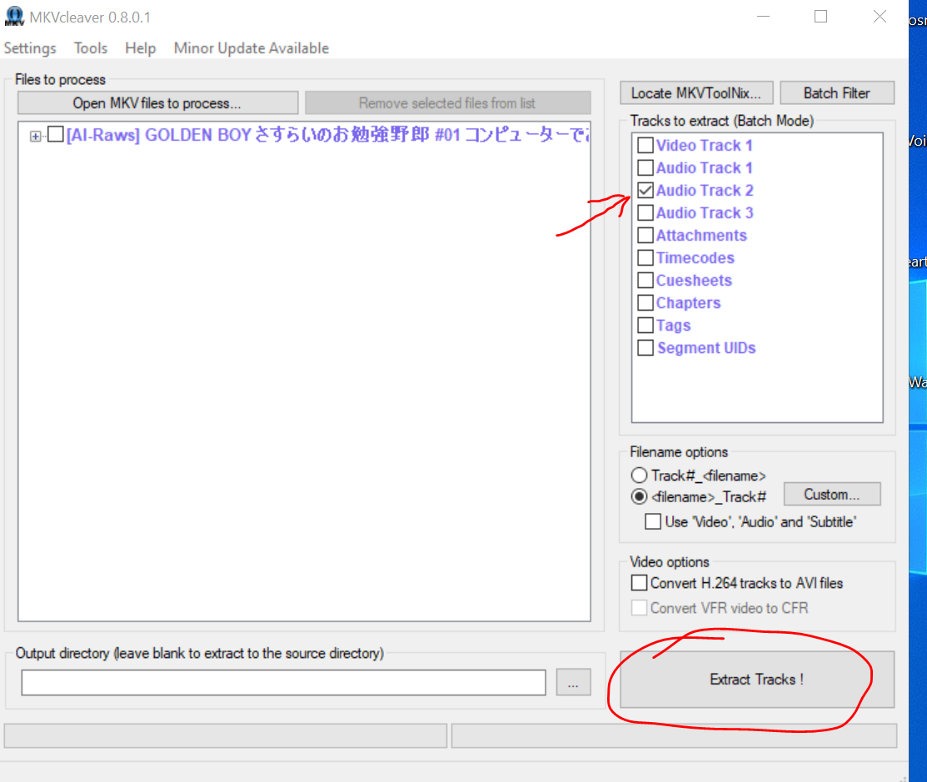This screenshot has width=927, height=782.
Task: Open the Settings menu
Action: (30, 47)
